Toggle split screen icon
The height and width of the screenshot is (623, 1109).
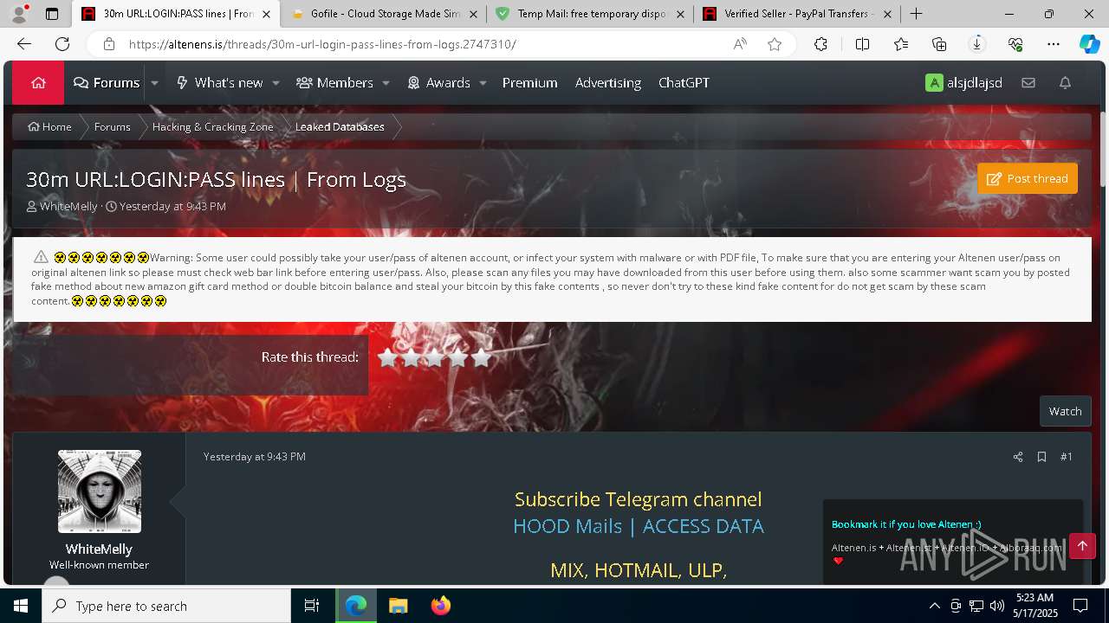(x=862, y=44)
